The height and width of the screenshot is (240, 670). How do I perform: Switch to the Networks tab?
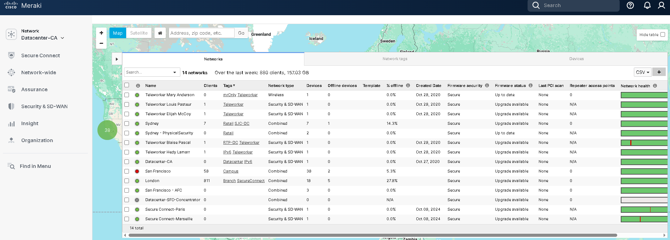(213, 59)
